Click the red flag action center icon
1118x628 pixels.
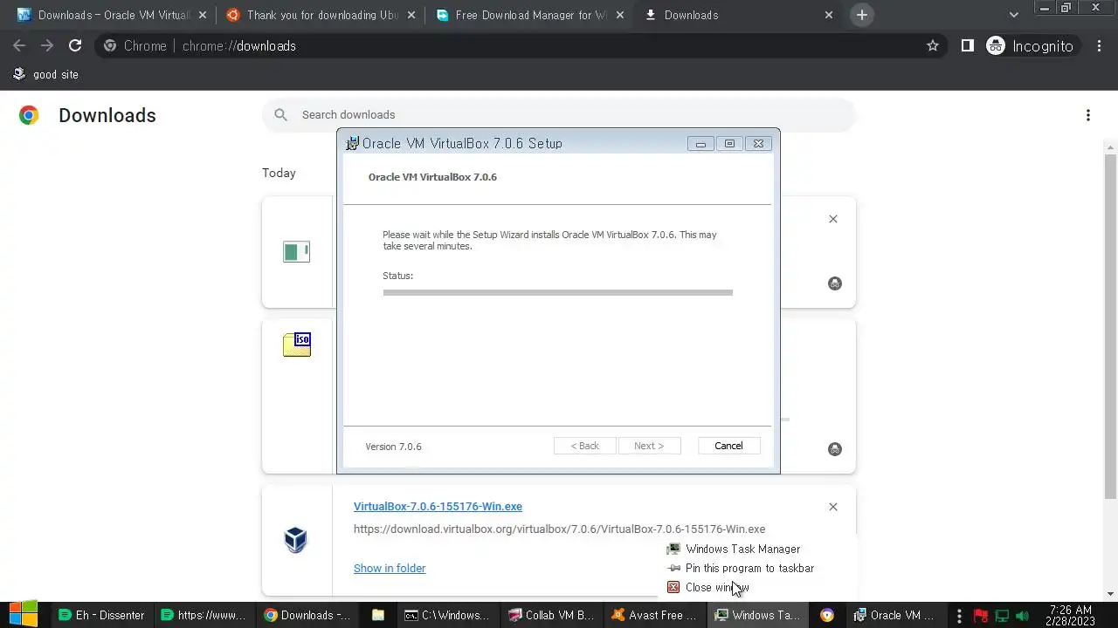coord(981,616)
